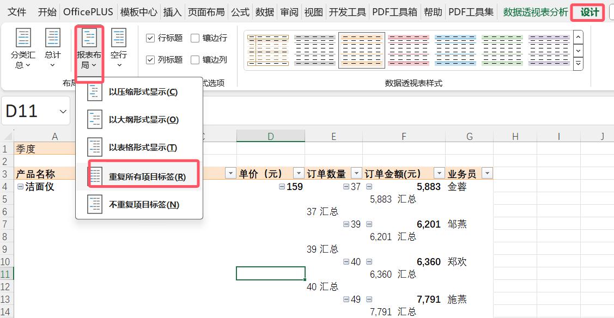This screenshot has width=614, height=318.
Task: Switch to the OfficePLUS tab
Action: point(88,12)
